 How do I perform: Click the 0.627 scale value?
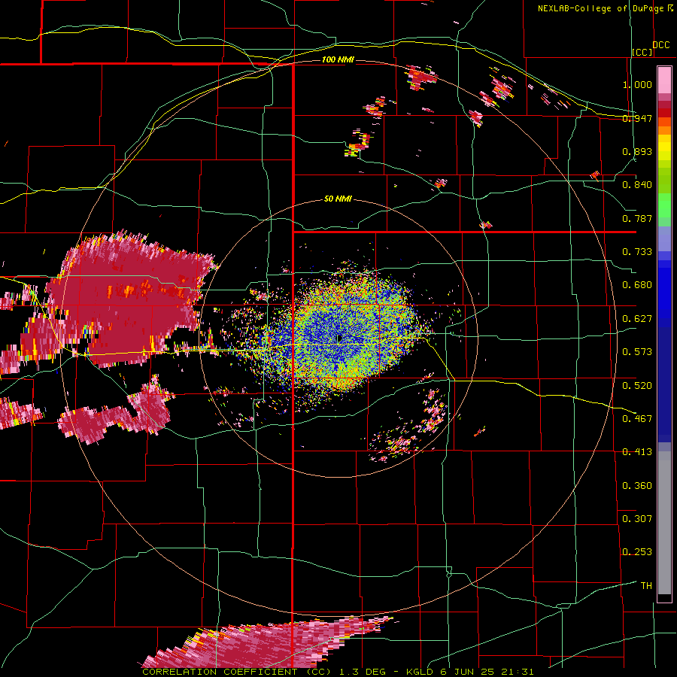coord(637,319)
